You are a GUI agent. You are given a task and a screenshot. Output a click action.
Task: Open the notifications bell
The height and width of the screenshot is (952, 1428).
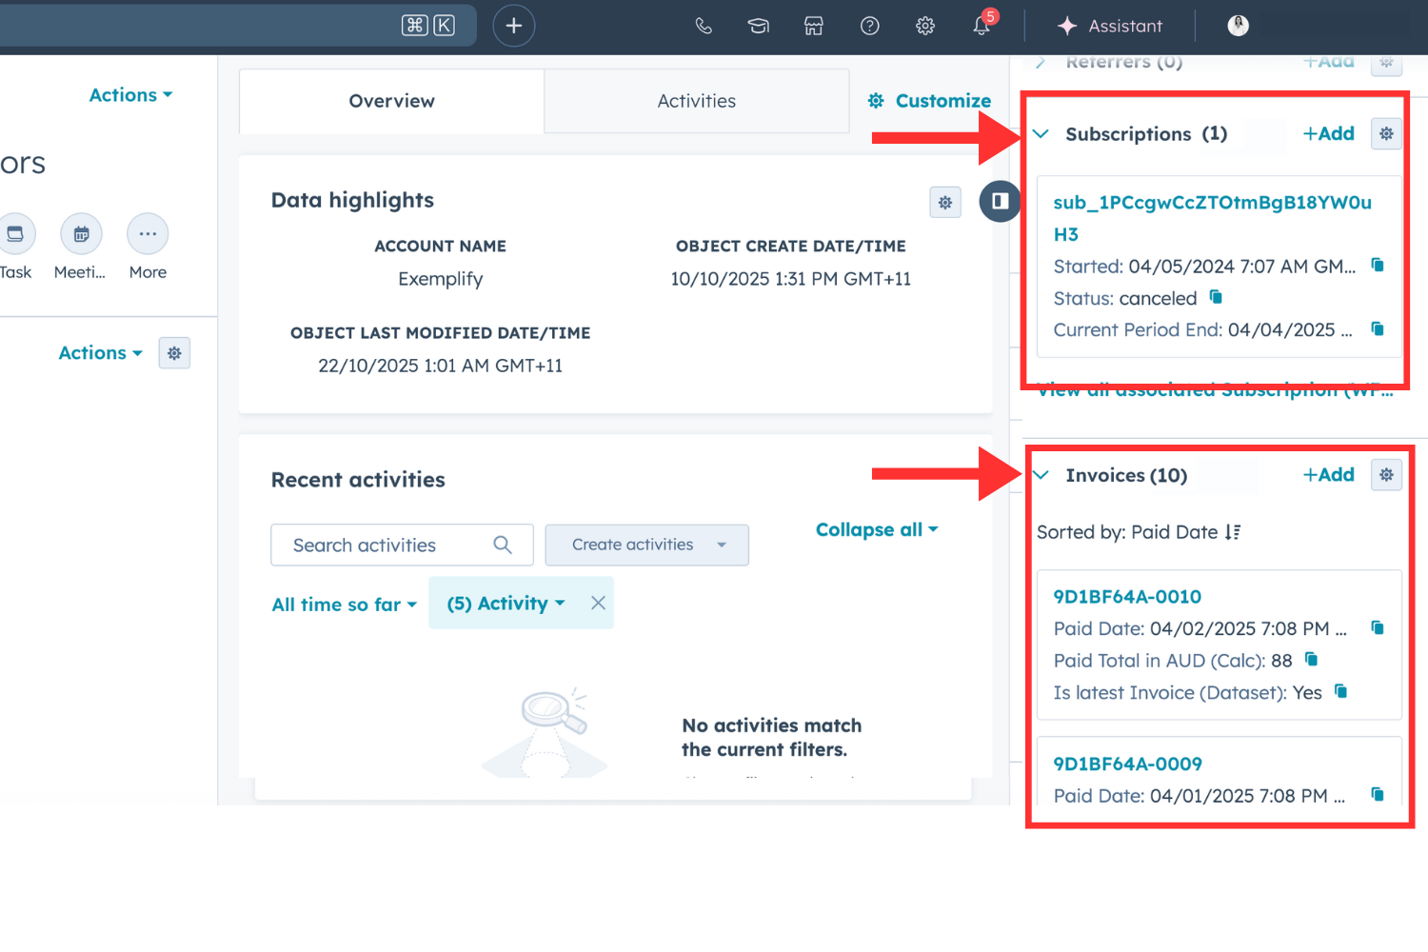(982, 26)
